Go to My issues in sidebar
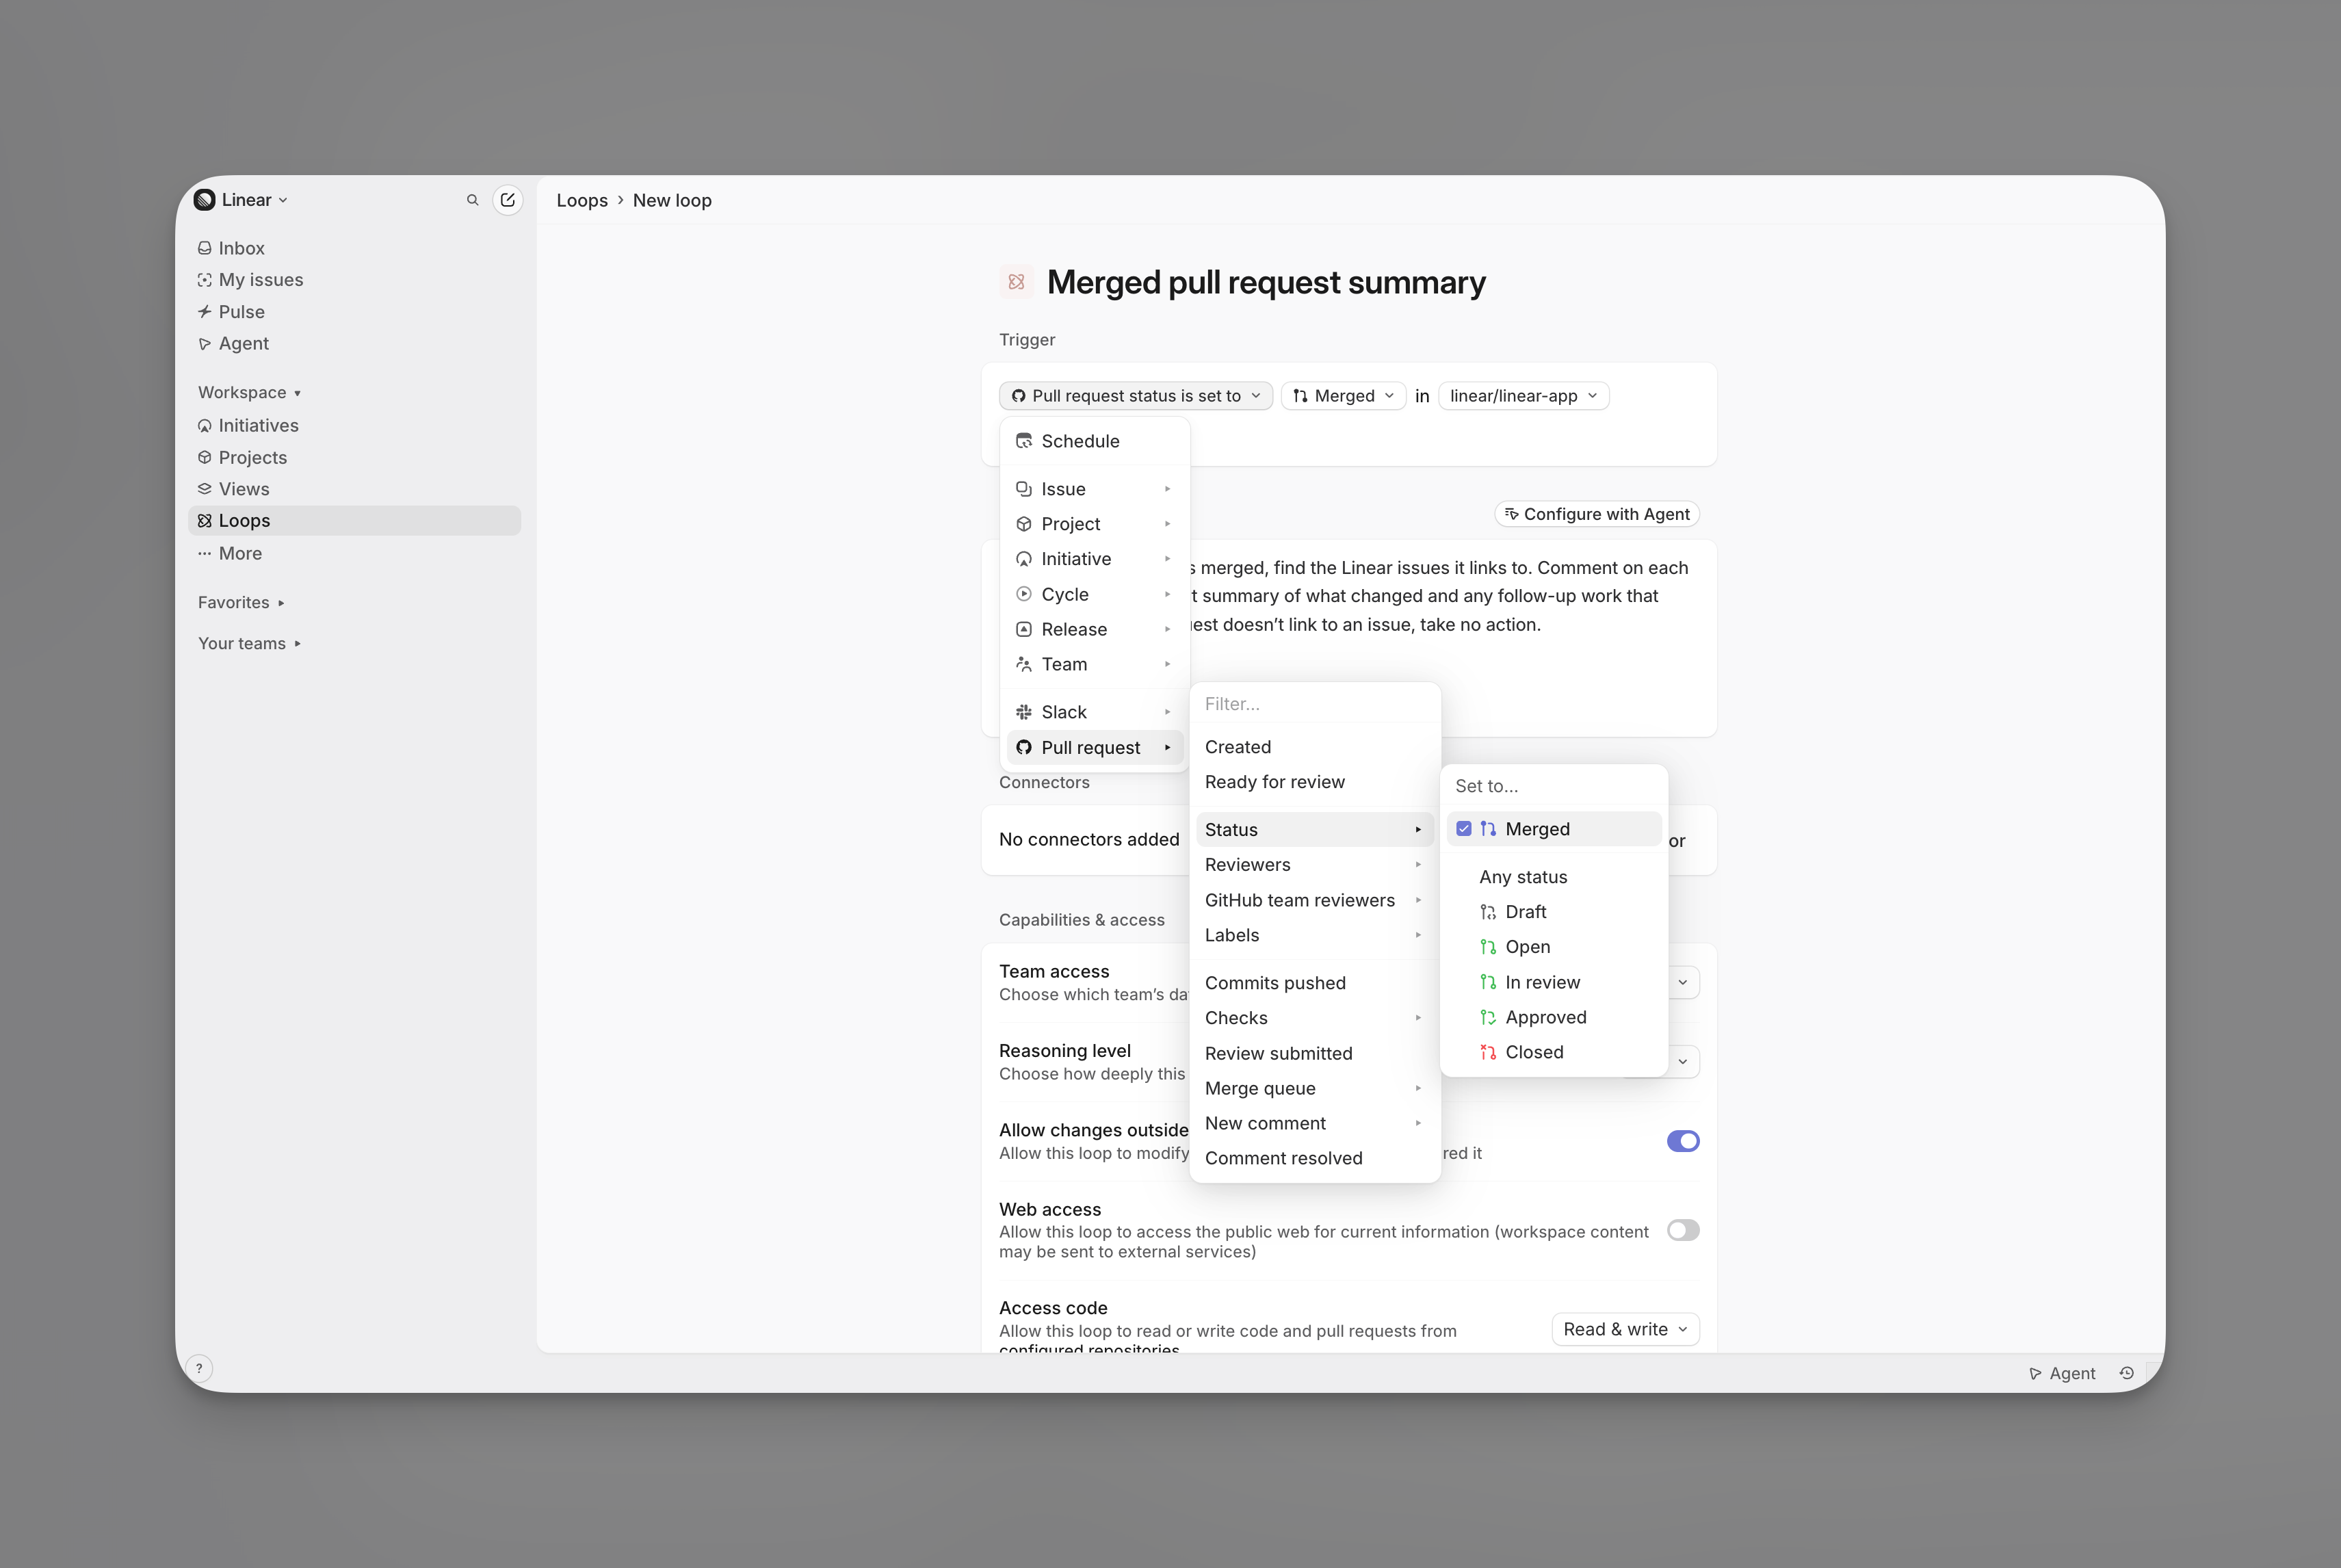 click(x=354, y=280)
